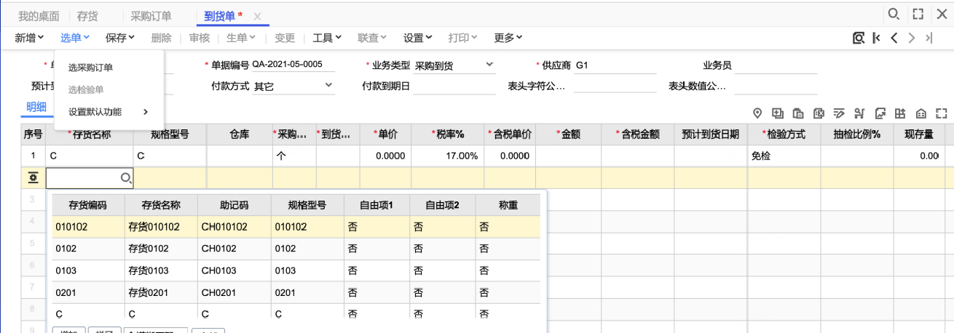
Task: Click the chart image icon above grid
Action: [880, 113]
